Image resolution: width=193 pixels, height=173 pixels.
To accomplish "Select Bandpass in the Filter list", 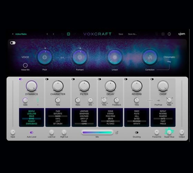I will tap(84, 113).
